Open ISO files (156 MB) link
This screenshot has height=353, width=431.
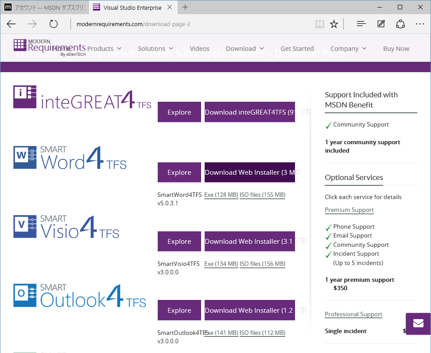click(262, 264)
